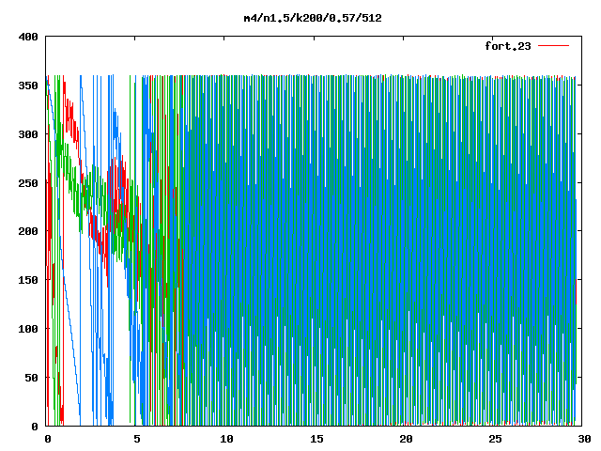The width and height of the screenshot is (601, 451).
Task: Click the y-axis 0 label
Action: tap(35, 427)
